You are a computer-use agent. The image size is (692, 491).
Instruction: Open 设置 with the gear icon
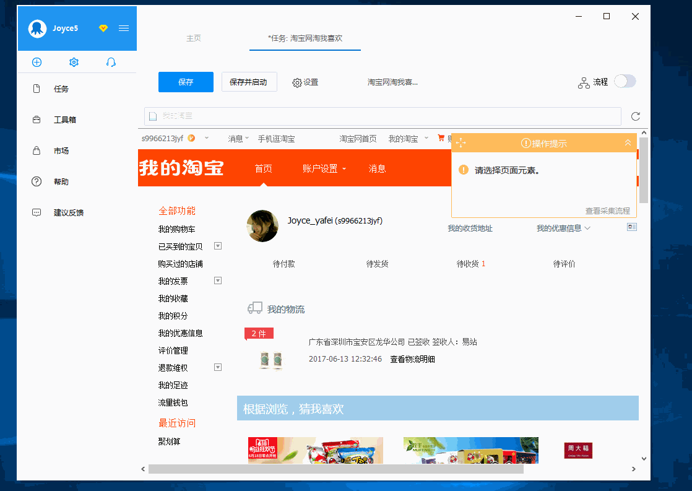tap(305, 82)
